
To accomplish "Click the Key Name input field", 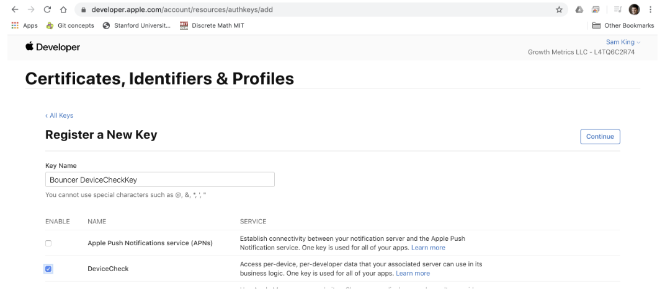I will coord(160,180).
